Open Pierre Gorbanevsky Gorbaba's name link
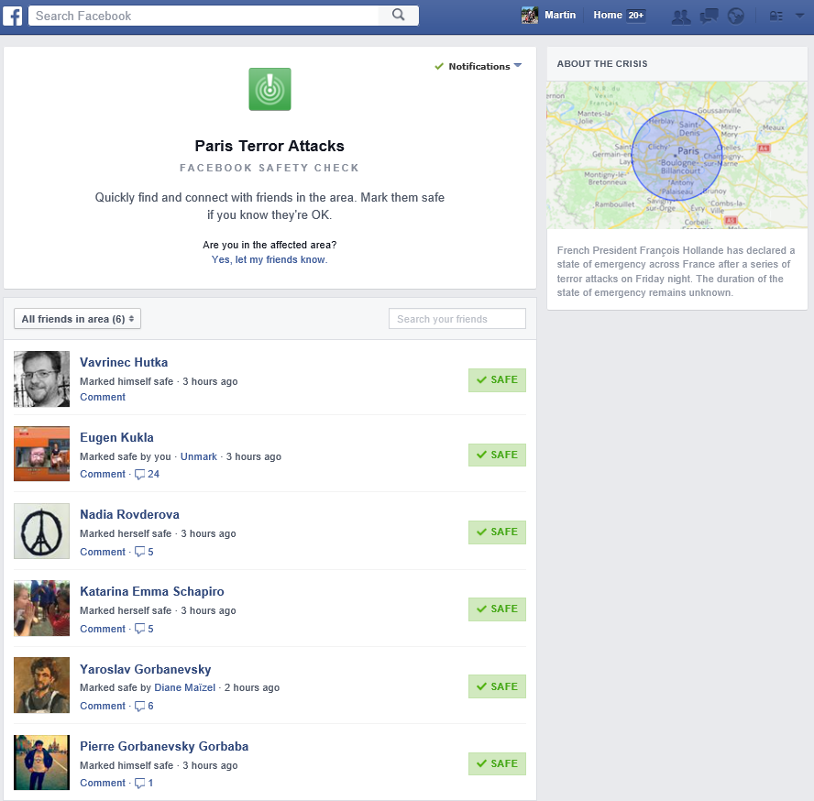Viewport: 814px width, 801px height. pyautogui.click(x=164, y=746)
